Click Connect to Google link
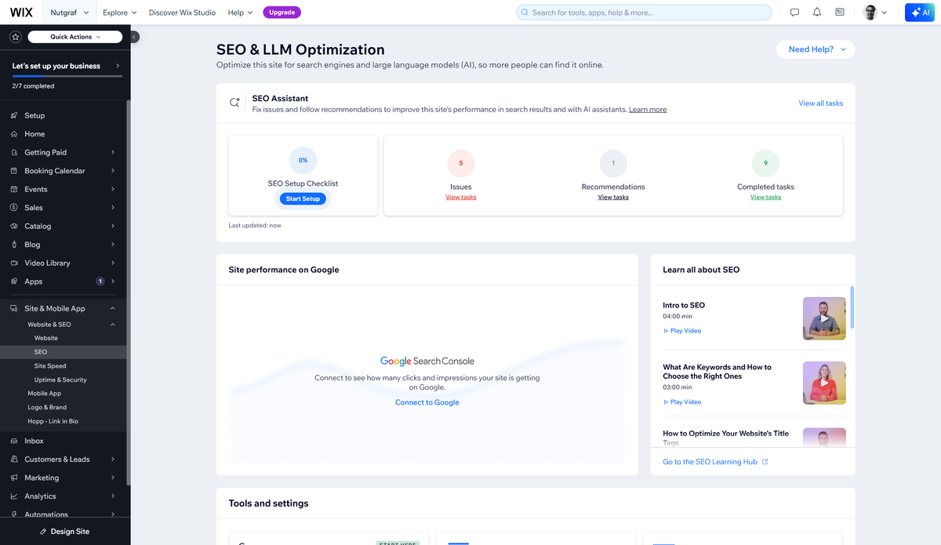 click(427, 402)
